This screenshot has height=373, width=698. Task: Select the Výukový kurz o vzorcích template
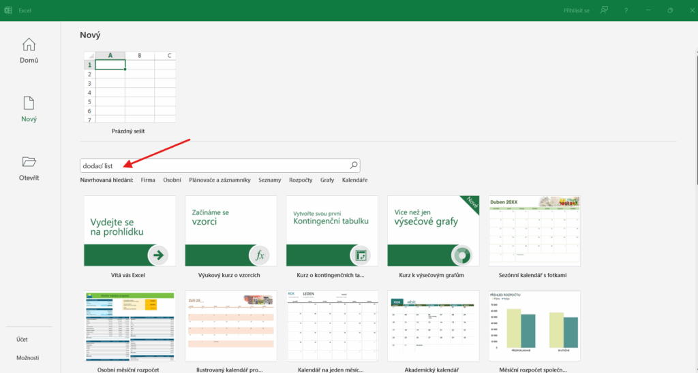230,231
